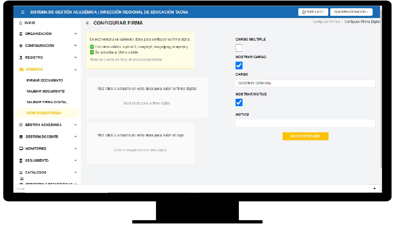
Task: Enable the Cargo Multiple checkbox
Action: [239, 48]
